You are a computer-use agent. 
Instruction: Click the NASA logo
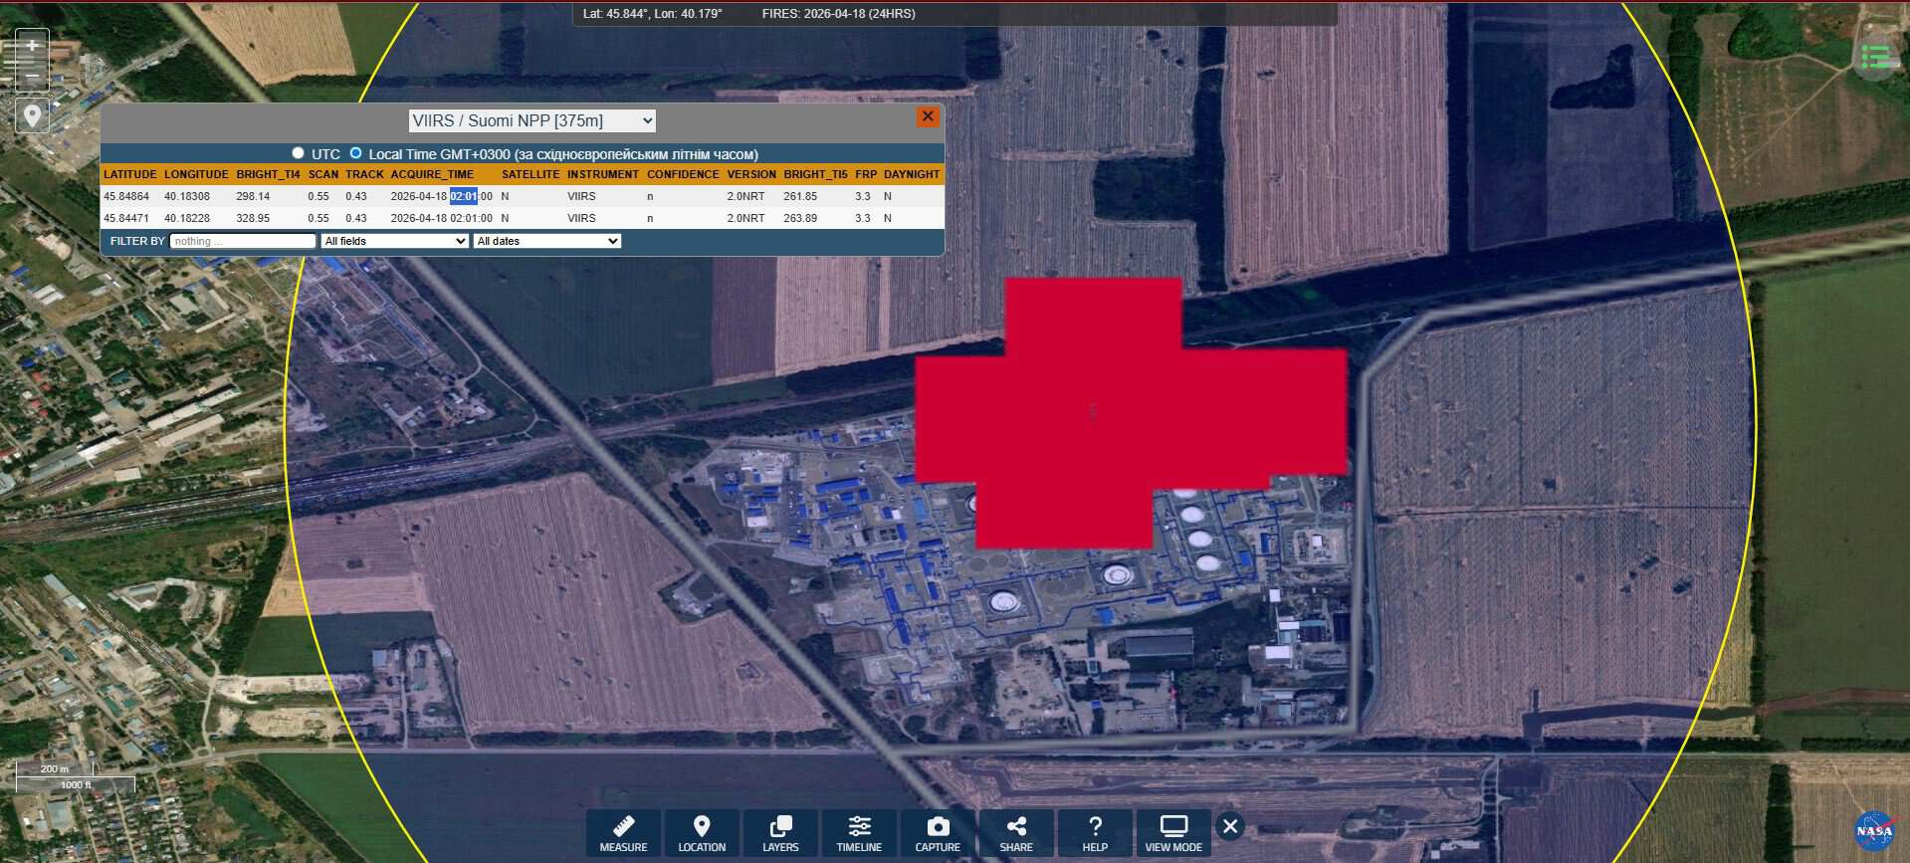tap(1874, 831)
